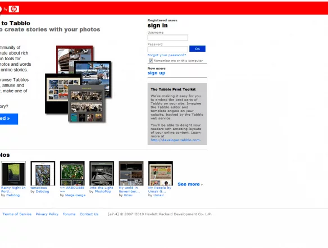The height and width of the screenshot is (248, 328).
Task: Open the 'Into the Light' thumbnail
Action: click(102, 173)
